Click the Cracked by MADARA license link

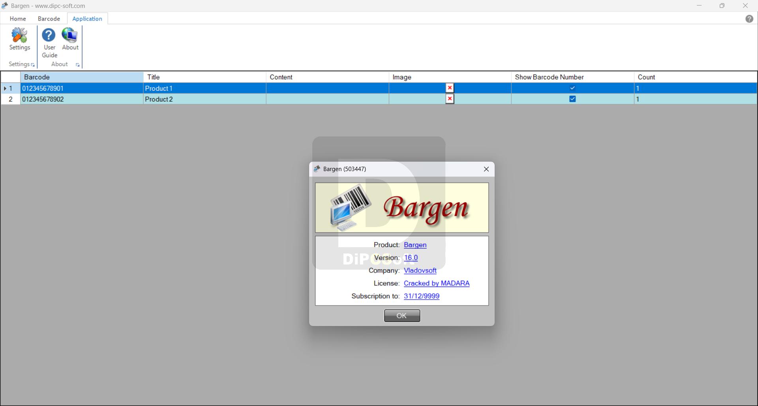(437, 283)
